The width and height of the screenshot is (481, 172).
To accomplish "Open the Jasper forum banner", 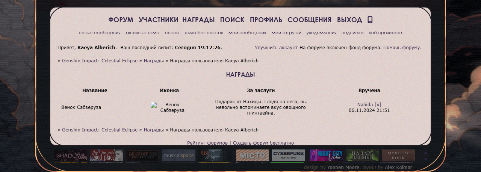I will click(215, 155).
